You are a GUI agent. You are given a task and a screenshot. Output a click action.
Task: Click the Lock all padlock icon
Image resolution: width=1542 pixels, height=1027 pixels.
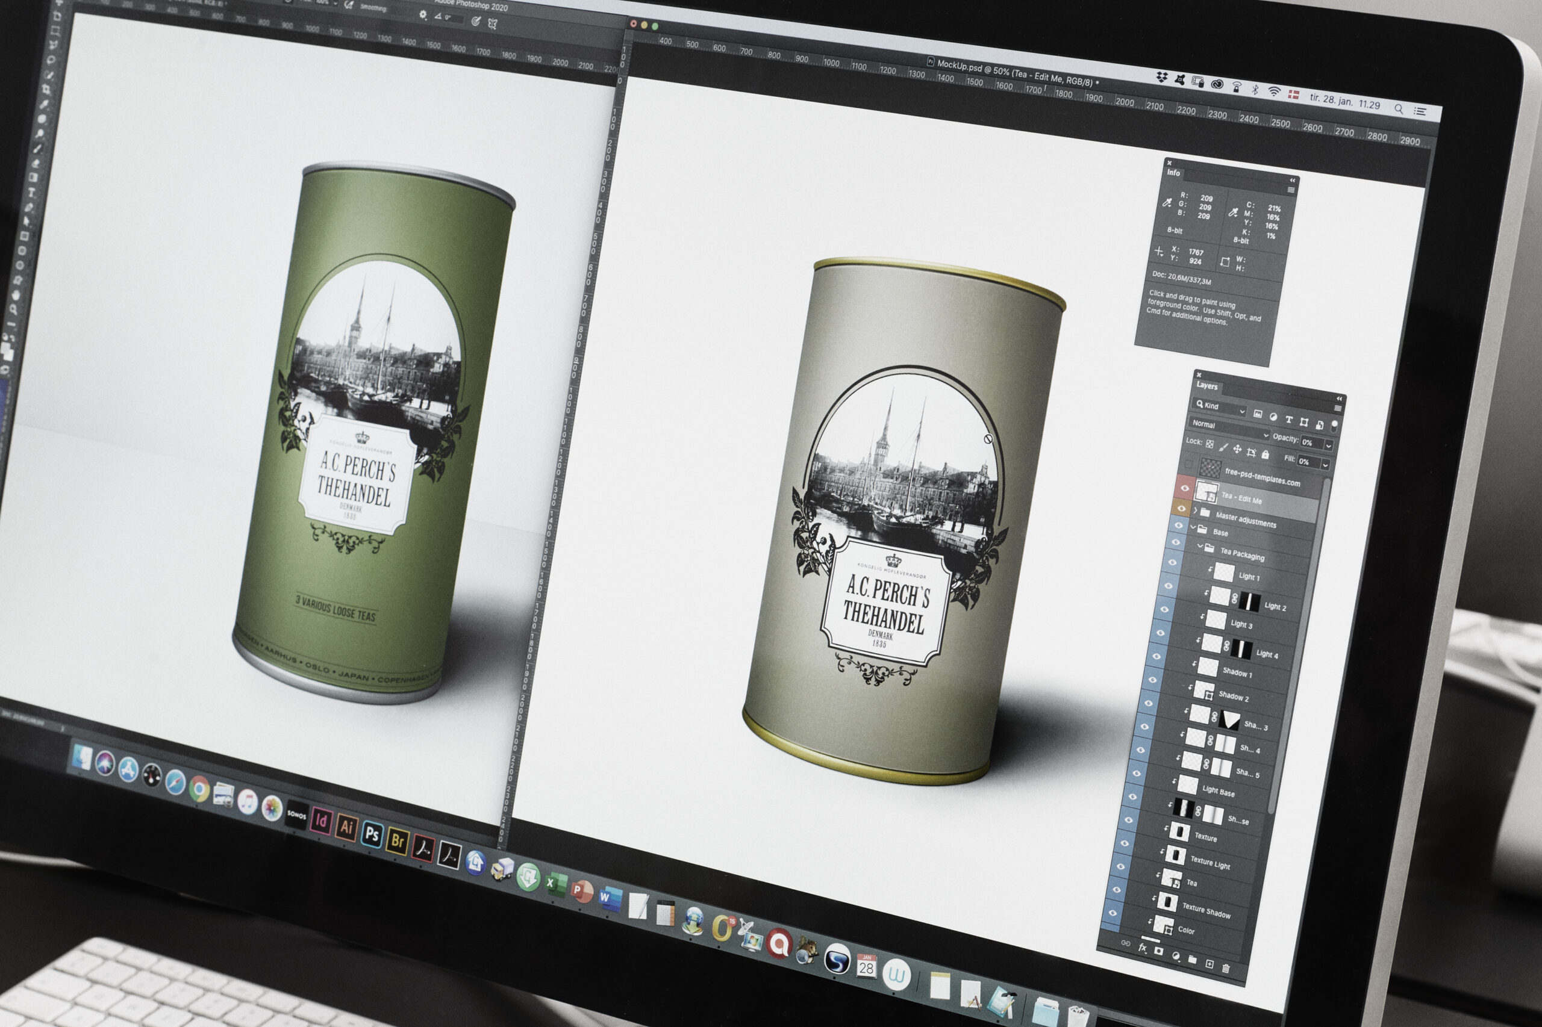click(1266, 455)
